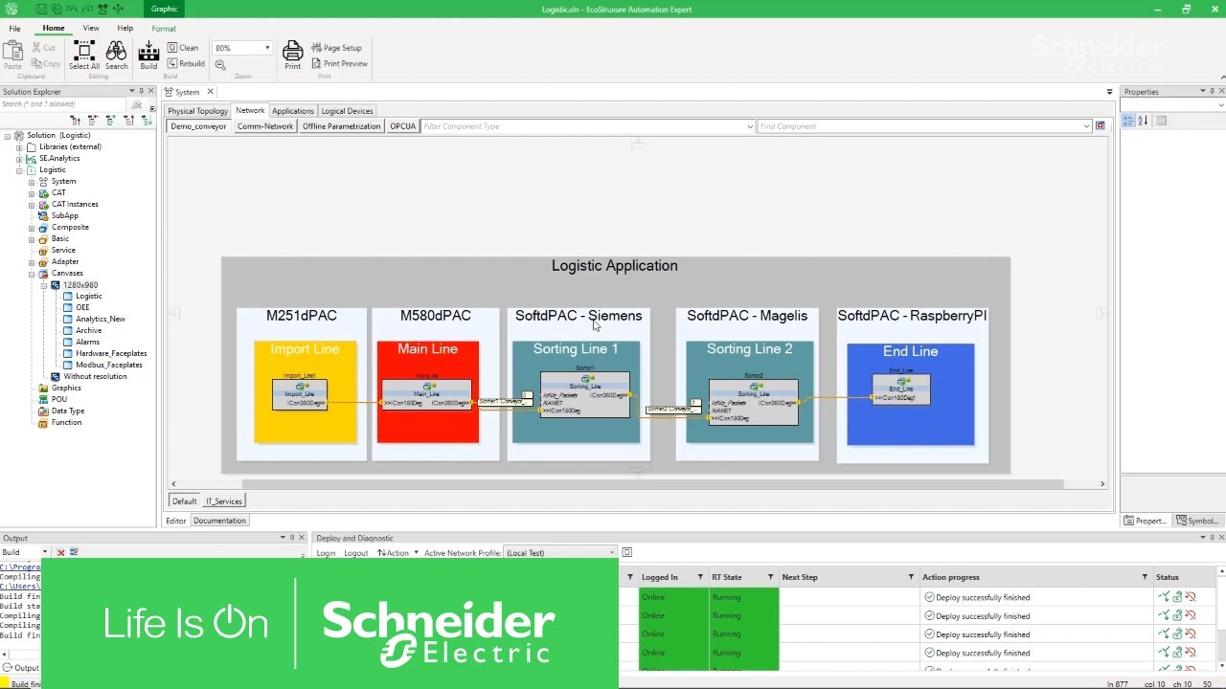Image resolution: width=1226 pixels, height=689 pixels.
Task: Switch to the IT_Services canvas tab
Action: [x=224, y=501]
